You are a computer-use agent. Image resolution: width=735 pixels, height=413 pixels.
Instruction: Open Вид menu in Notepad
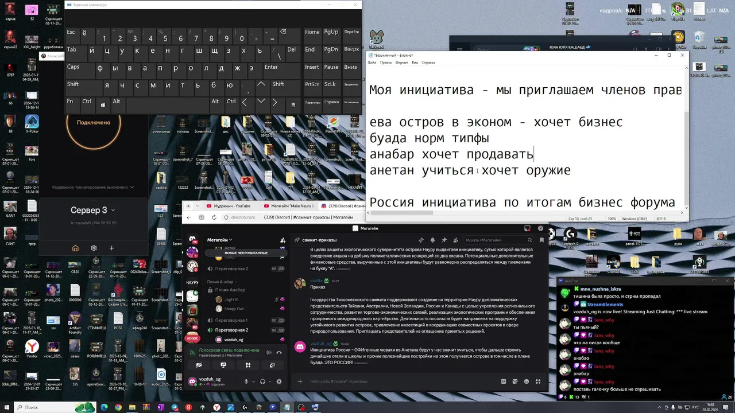point(415,63)
